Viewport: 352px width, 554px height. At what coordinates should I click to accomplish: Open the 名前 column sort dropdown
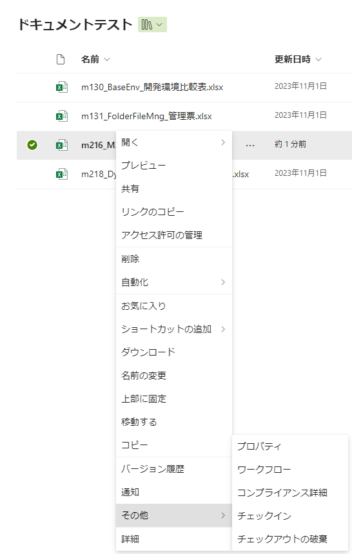point(107,59)
